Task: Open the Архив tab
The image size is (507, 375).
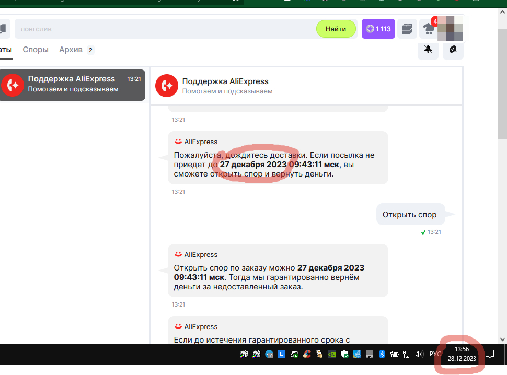Action: pyautogui.click(x=71, y=50)
